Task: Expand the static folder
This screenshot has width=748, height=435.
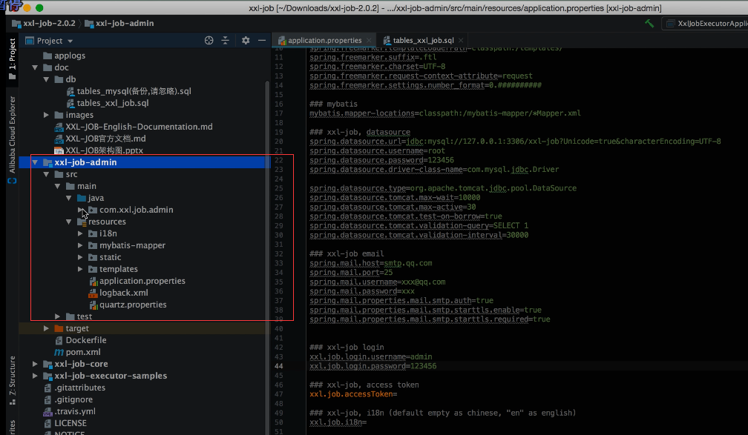Action: [80, 257]
